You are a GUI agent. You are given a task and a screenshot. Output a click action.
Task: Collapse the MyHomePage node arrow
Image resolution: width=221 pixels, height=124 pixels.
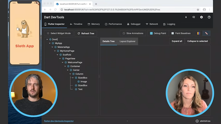55,51
